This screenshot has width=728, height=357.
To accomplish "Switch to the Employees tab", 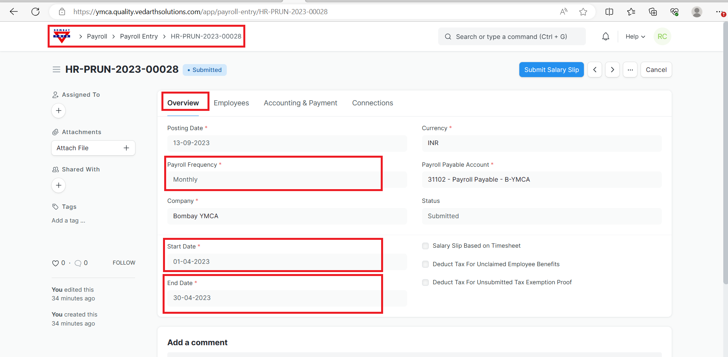I will point(231,103).
